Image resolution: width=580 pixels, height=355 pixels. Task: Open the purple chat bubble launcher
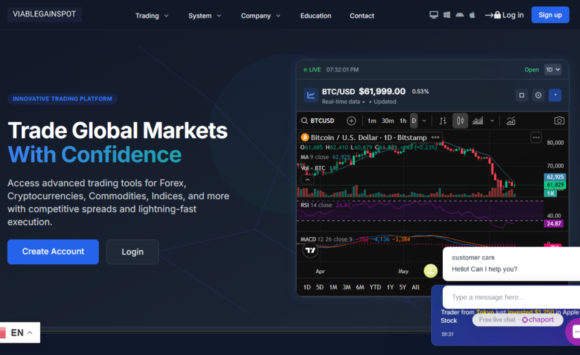tap(575, 332)
